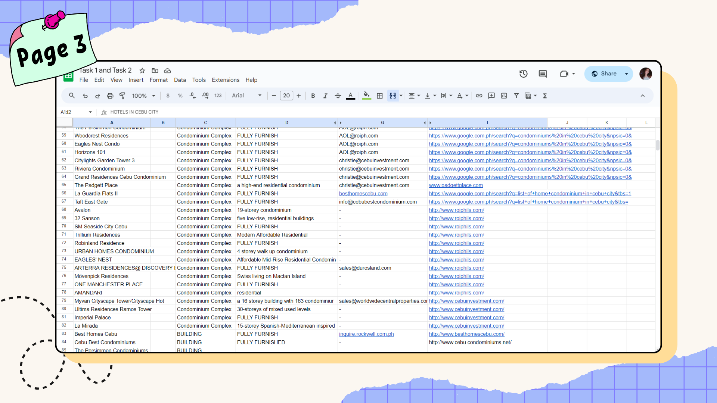Click the Share button
The height and width of the screenshot is (403, 717).
point(603,74)
